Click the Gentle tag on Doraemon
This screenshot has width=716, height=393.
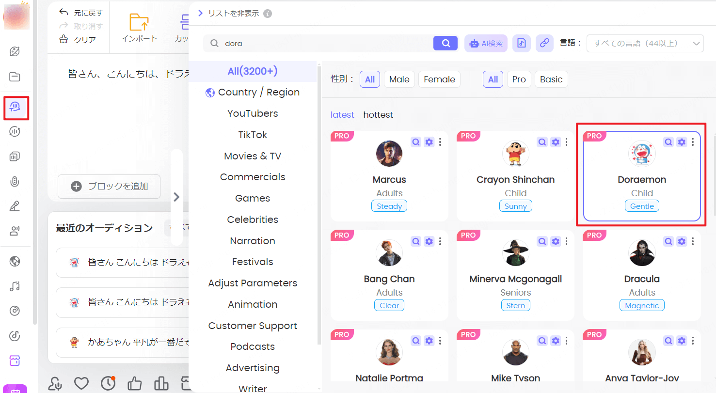[642, 206]
